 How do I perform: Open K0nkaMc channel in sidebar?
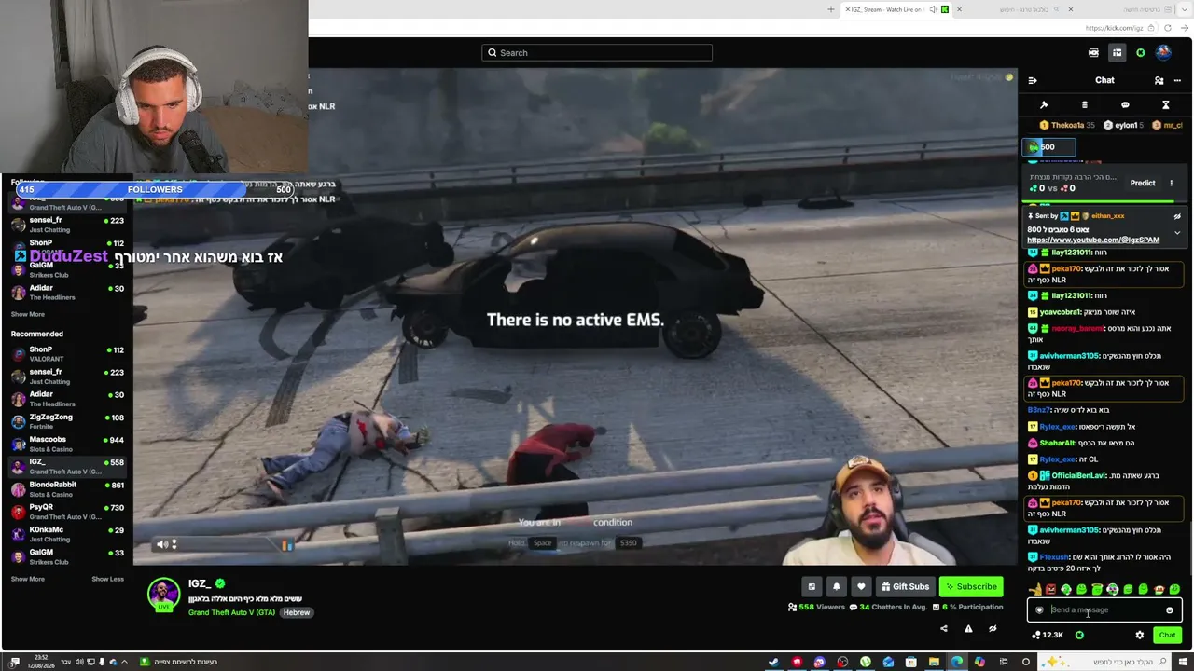coord(67,534)
